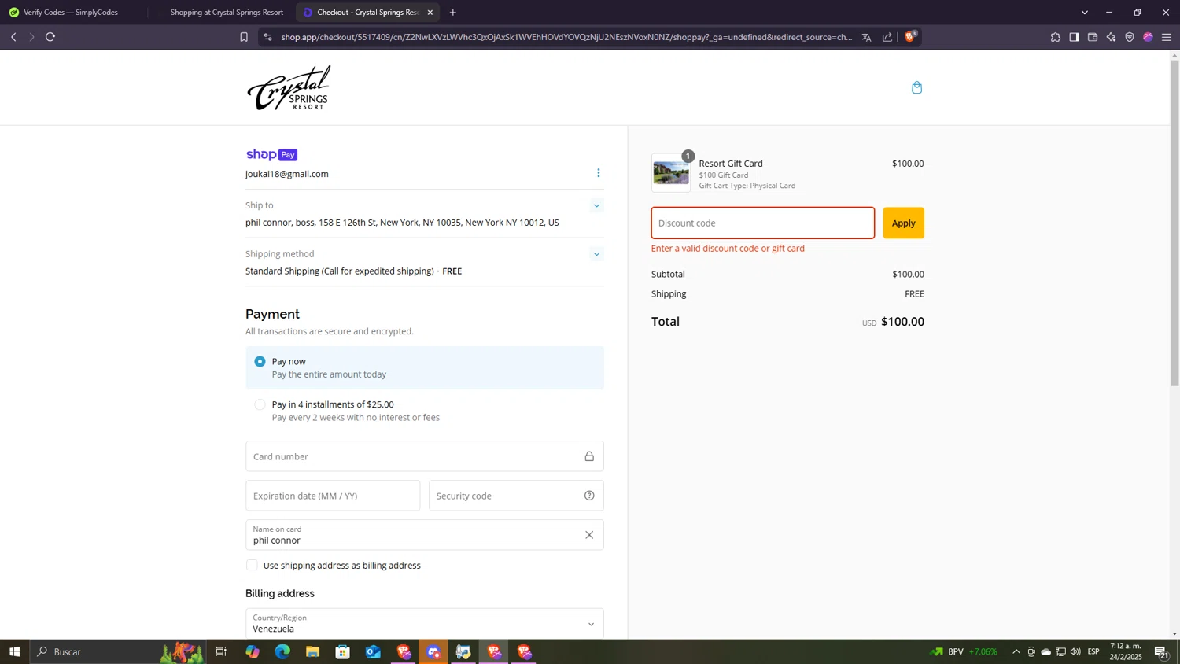Click the Expiration date field
1180x664 pixels.
click(333, 496)
